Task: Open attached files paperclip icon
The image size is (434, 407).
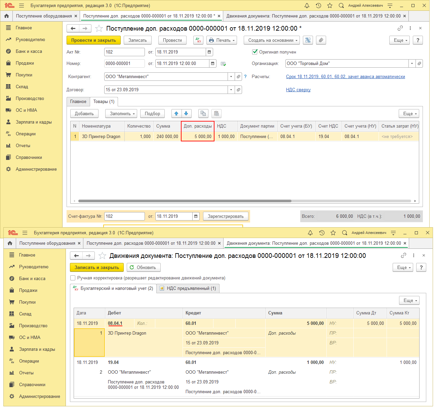Action: 321,40
